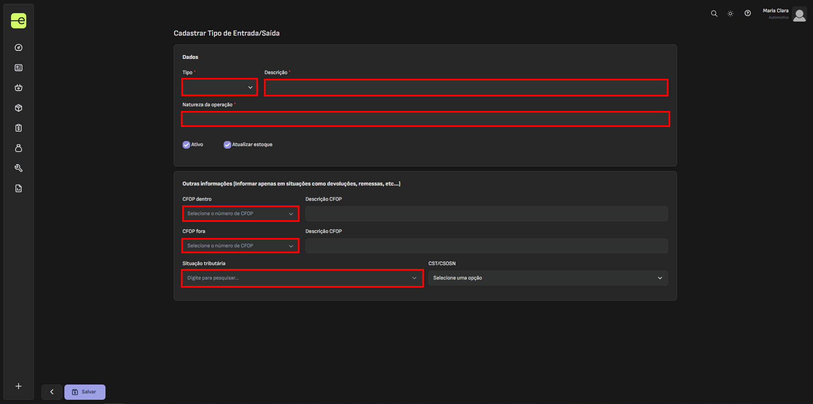Image resolution: width=813 pixels, height=404 pixels.
Task: Open the Maria Clara user profile menu
Action: coord(784,14)
